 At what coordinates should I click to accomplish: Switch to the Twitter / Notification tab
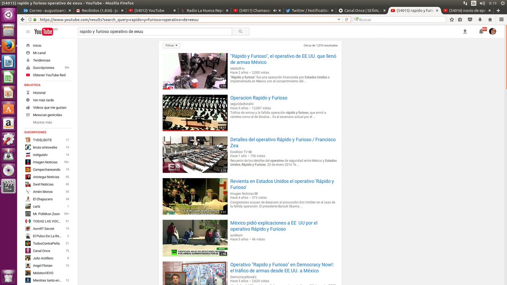point(309,10)
